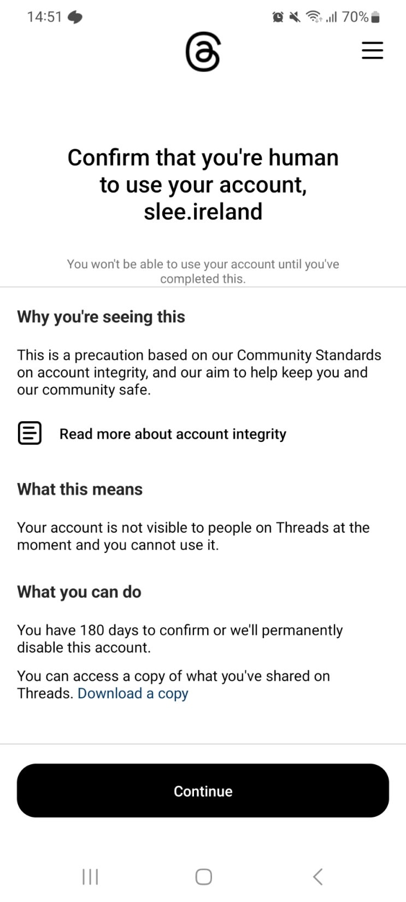The height and width of the screenshot is (902, 406).
Task: Click the What this means heading
Action: pyautogui.click(x=80, y=489)
